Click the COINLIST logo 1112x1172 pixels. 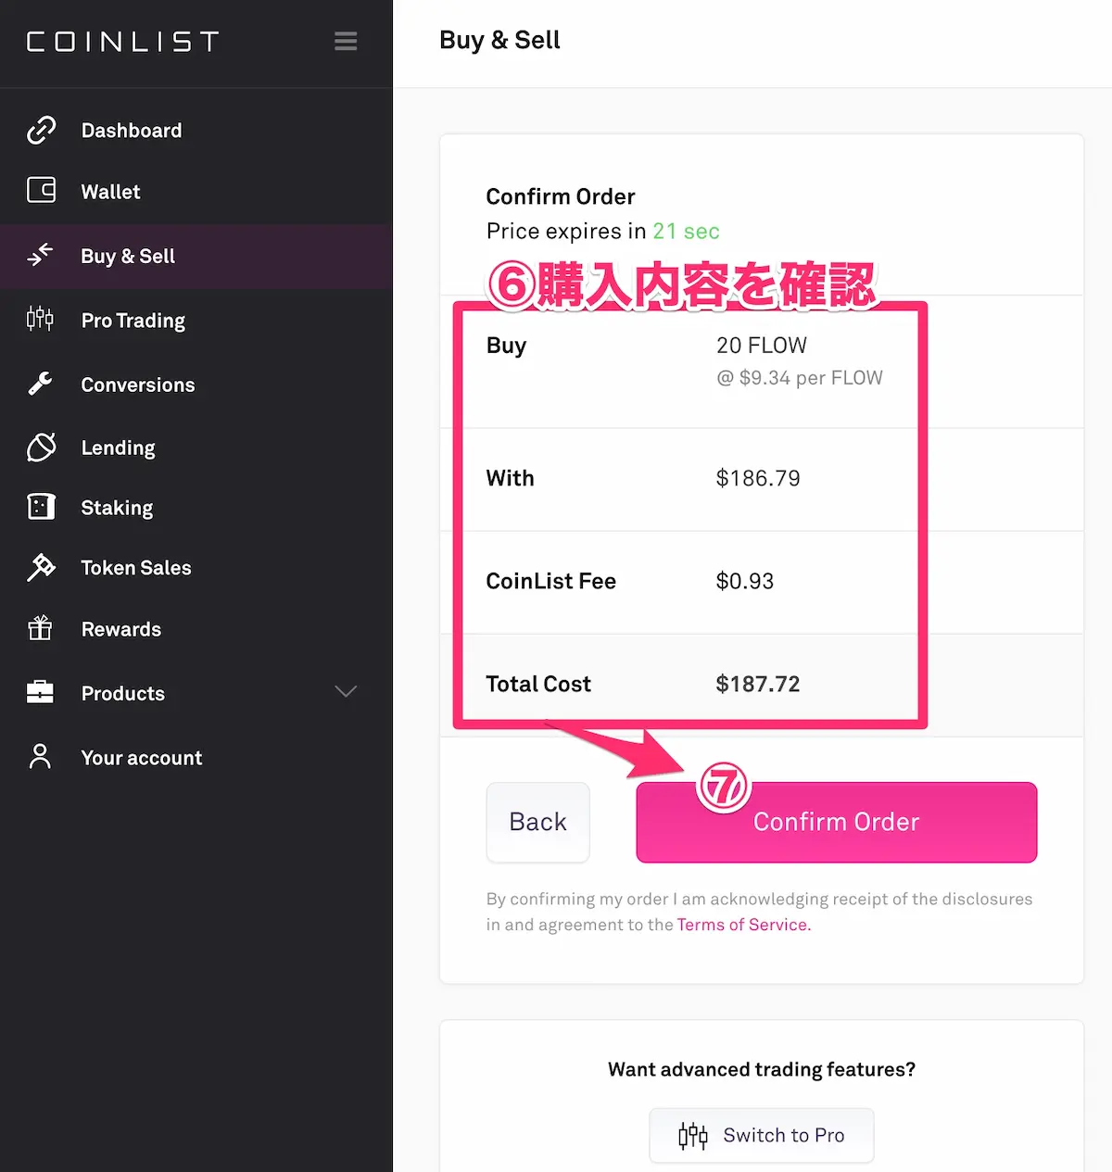point(123,42)
